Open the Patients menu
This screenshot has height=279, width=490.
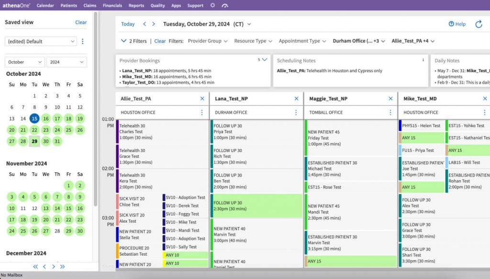point(68,5)
